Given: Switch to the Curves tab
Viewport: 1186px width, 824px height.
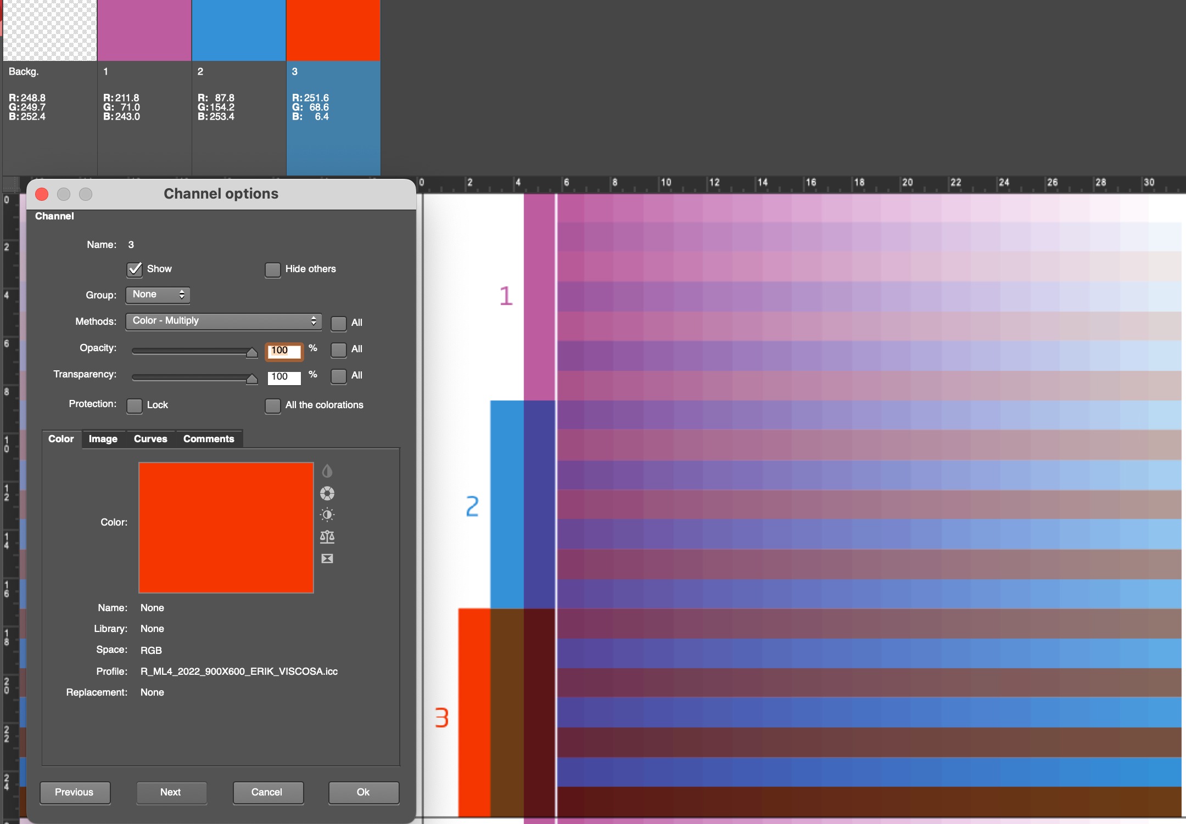Looking at the screenshot, I should [x=150, y=439].
